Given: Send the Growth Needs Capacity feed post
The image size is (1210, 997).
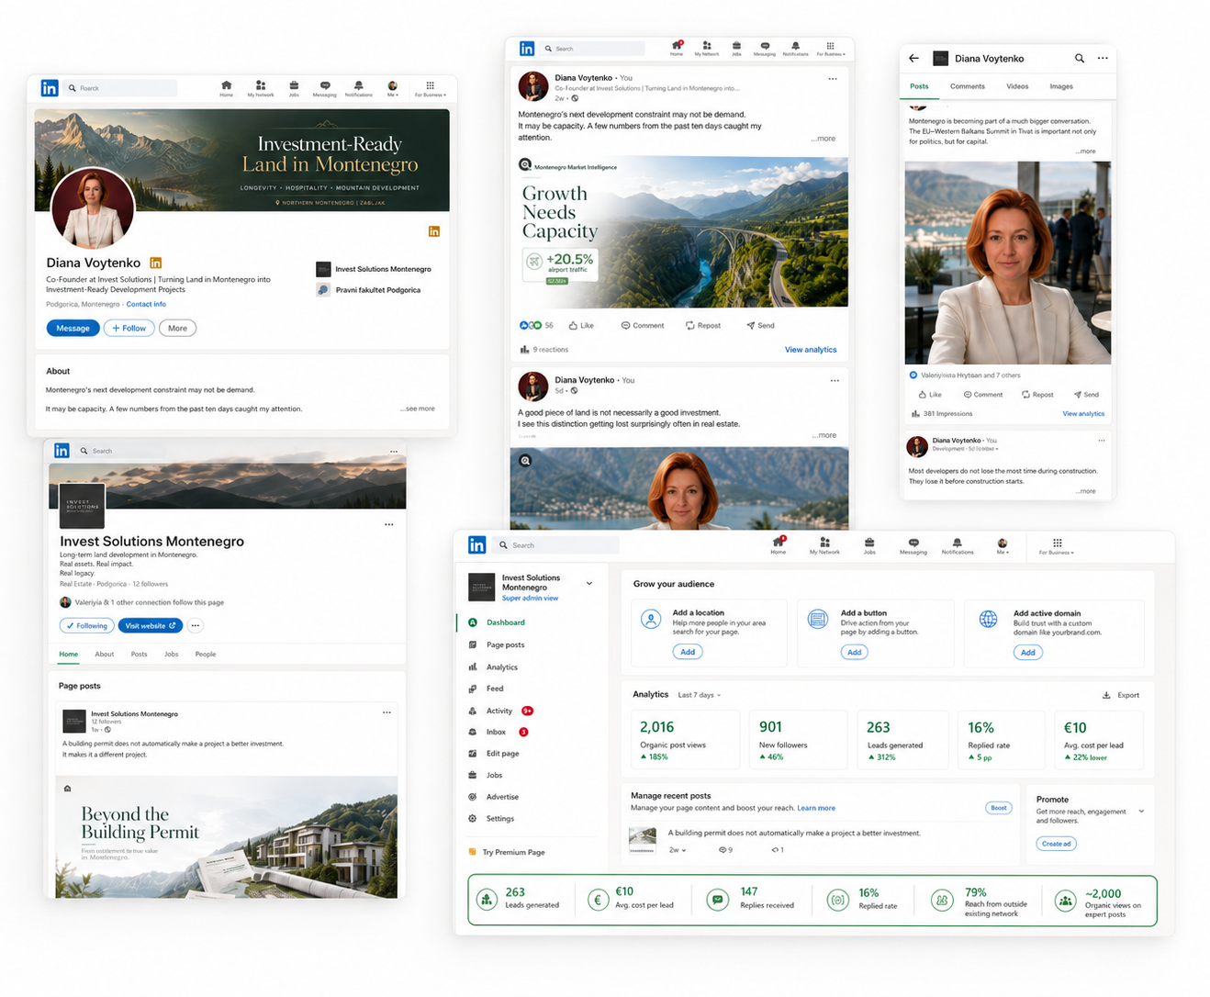Looking at the screenshot, I should (760, 326).
